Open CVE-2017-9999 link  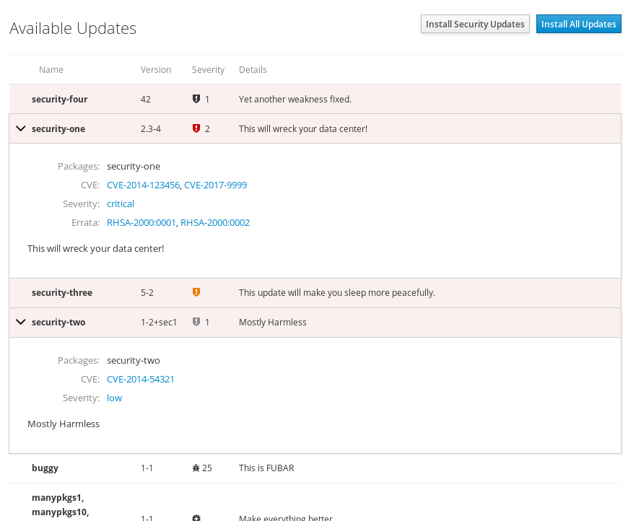pyautogui.click(x=216, y=185)
